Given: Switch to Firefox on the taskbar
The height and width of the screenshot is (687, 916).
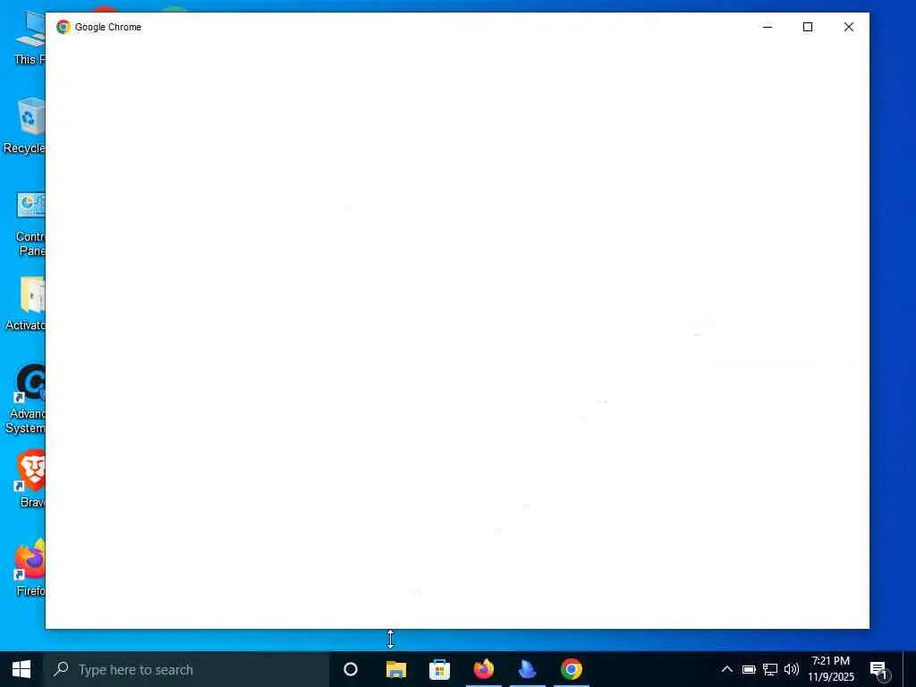Looking at the screenshot, I should (484, 669).
